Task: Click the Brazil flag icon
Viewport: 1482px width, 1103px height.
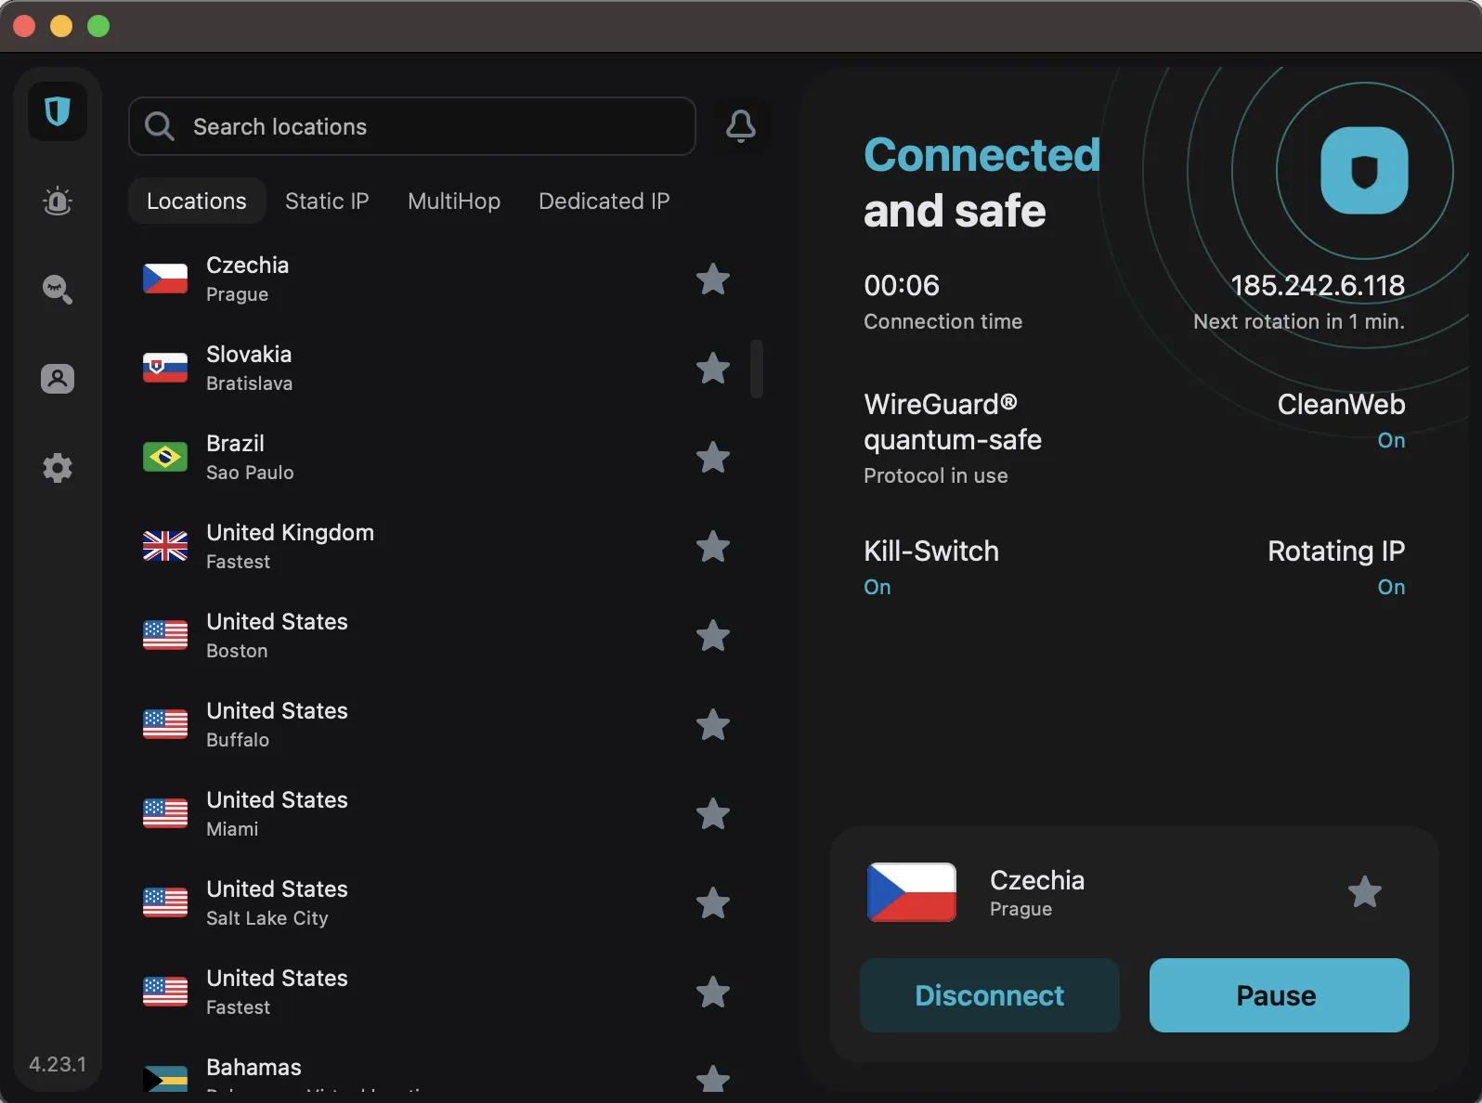Action: [165, 457]
